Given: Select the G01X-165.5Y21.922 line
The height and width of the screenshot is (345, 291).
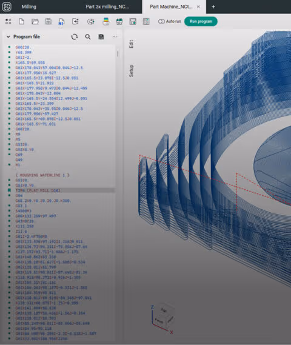Looking at the screenshot, I should pyautogui.click(x=35, y=83).
